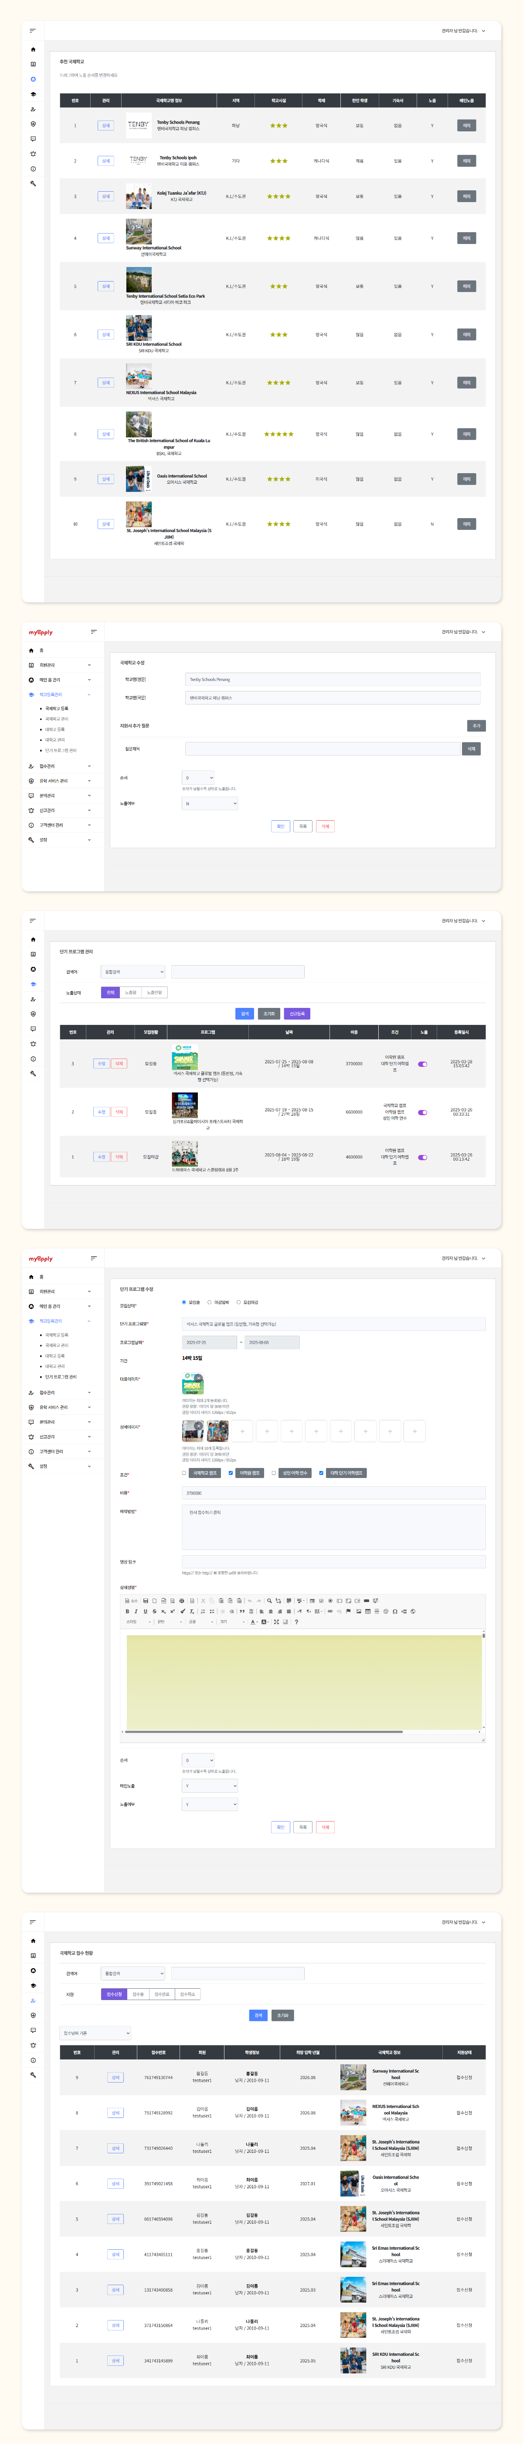Click the 접수관리 icon in 국제학교 수정 sidebar

31,767
